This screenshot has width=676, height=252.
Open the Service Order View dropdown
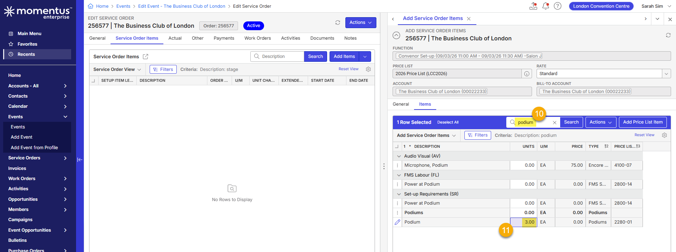tap(117, 69)
